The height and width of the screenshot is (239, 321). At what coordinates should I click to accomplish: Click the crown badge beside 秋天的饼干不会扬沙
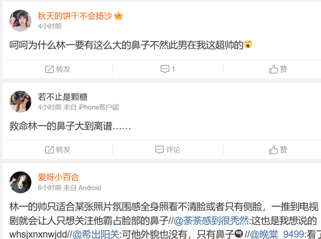[x=118, y=16]
